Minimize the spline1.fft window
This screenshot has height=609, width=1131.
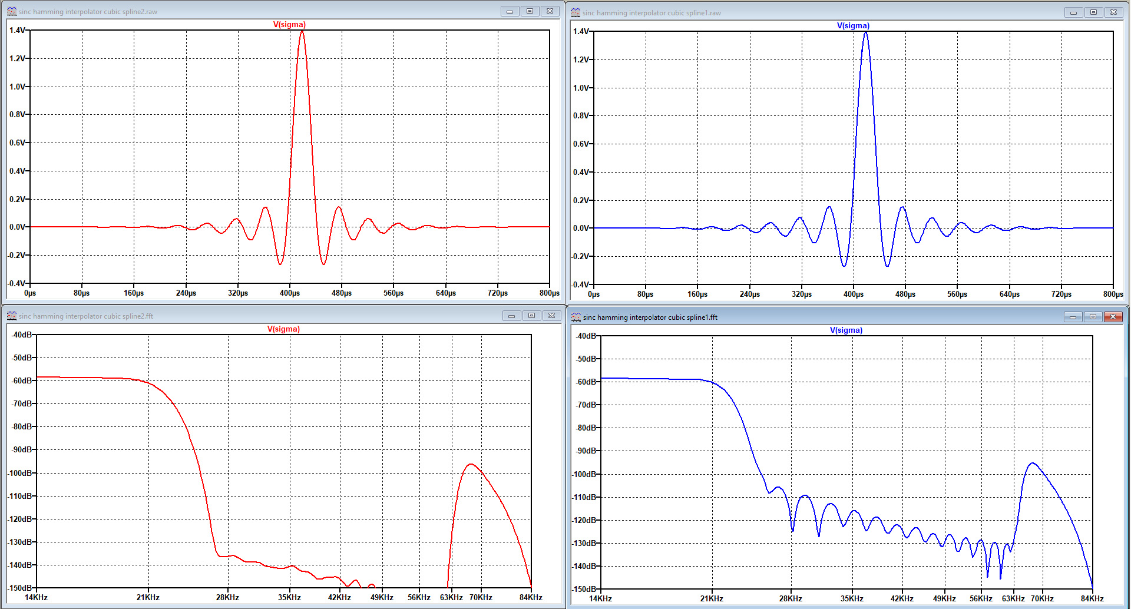pyautogui.click(x=1073, y=317)
